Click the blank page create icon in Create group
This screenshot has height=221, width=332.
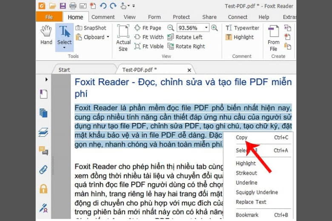pos(287,37)
